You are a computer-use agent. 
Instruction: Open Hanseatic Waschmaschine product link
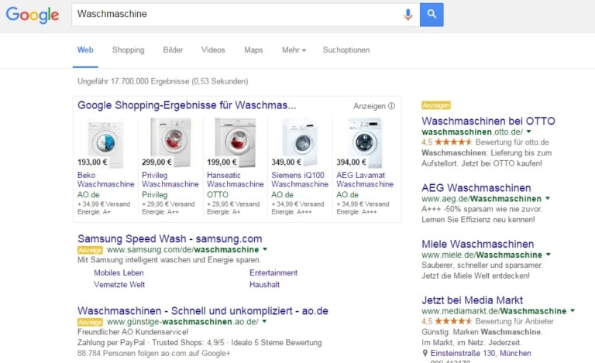236,180
